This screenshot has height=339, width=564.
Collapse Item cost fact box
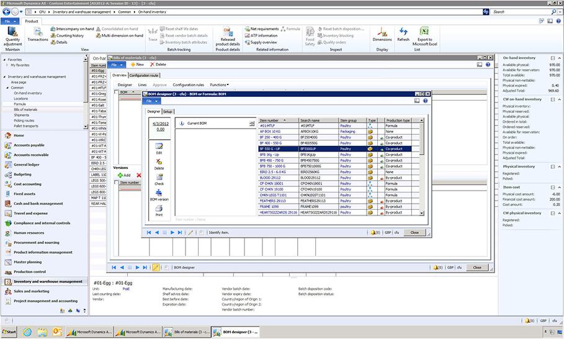tap(559, 187)
